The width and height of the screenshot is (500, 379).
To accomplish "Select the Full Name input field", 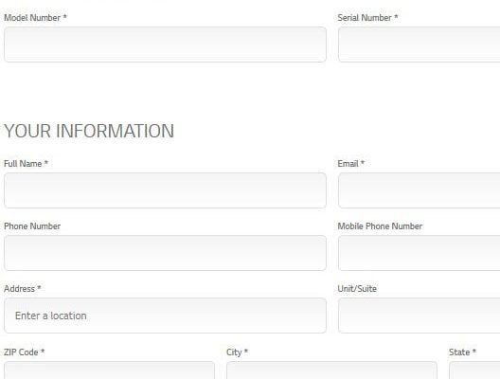I will [x=165, y=190].
